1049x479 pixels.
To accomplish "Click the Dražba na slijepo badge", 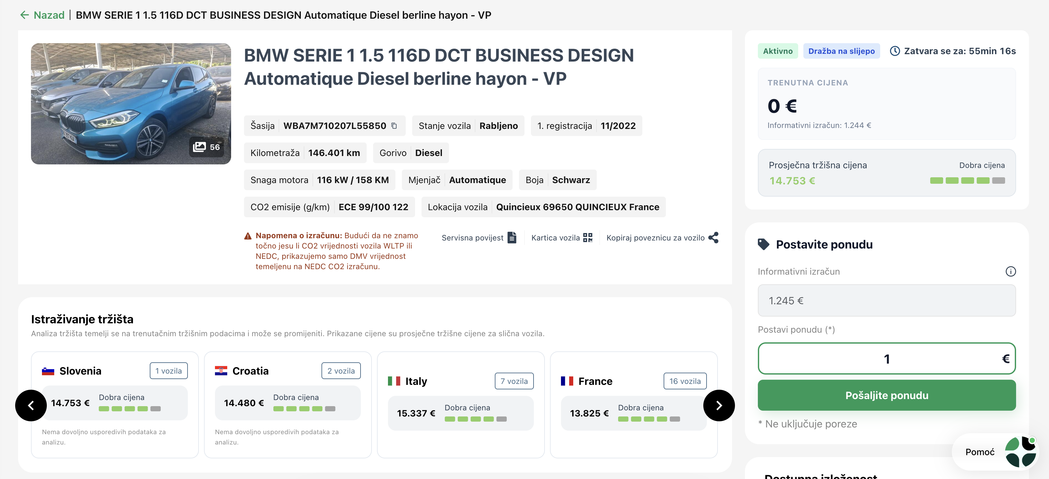I will (x=841, y=51).
